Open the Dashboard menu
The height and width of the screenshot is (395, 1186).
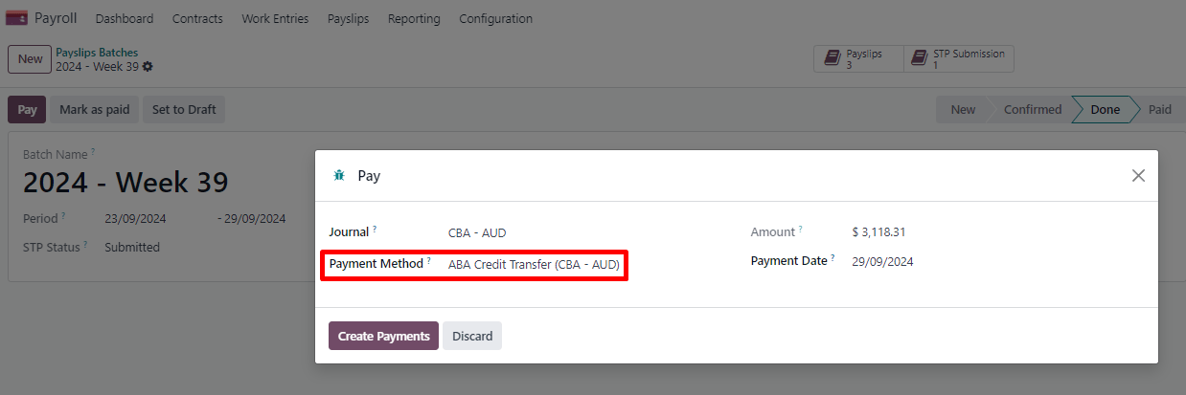(x=124, y=18)
